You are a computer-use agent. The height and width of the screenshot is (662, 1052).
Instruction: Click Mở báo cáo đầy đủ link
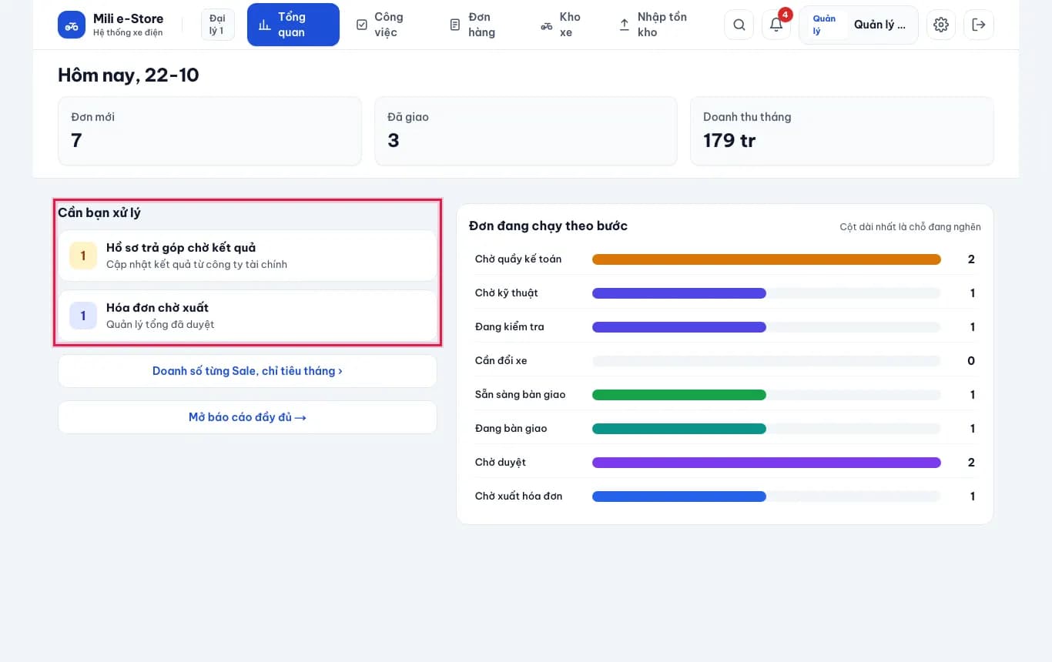click(247, 417)
